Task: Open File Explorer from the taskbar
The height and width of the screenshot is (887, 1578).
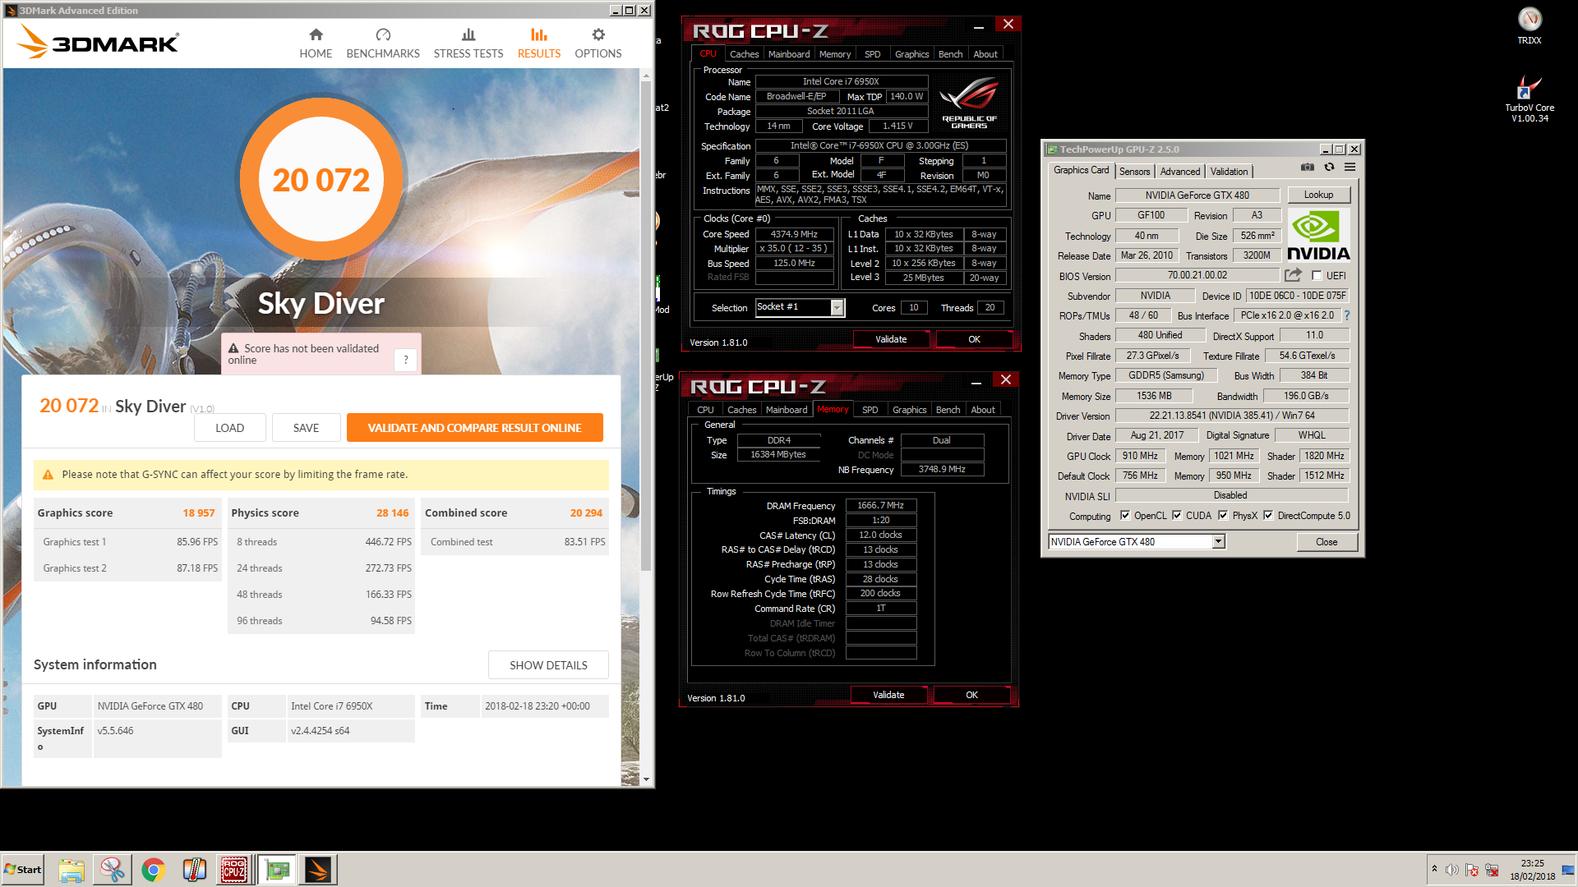Action: [x=72, y=870]
